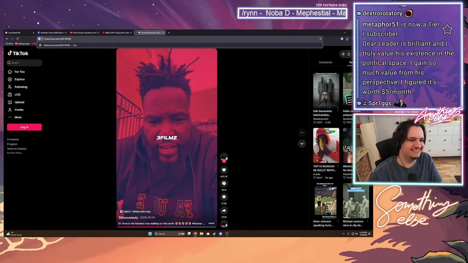Like the video with the heart icon

click(224, 170)
